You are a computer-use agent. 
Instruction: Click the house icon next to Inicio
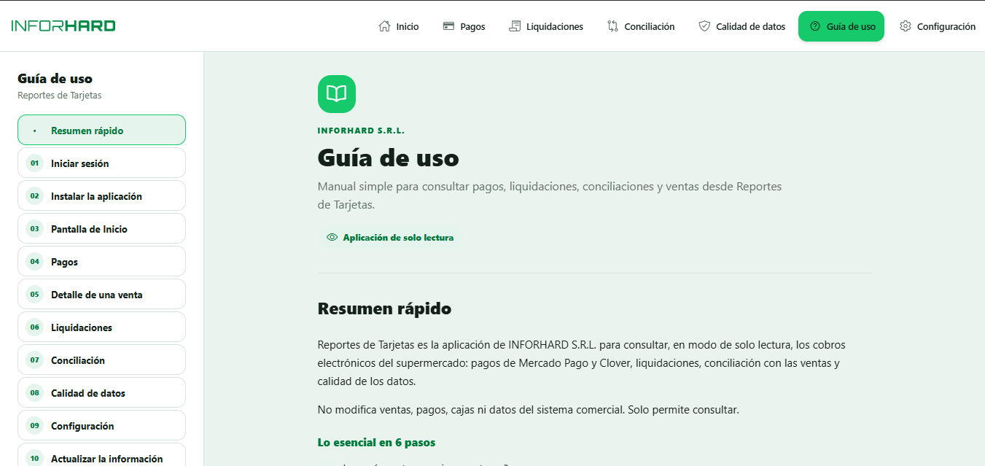tap(384, 26)
